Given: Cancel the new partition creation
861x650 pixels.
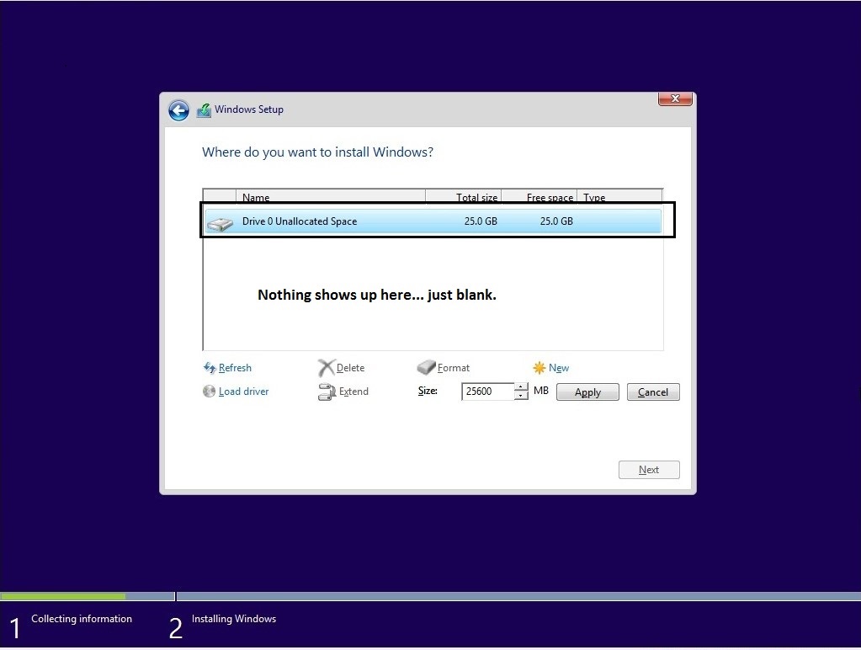Looking at the screenshot, I should 653,392.
